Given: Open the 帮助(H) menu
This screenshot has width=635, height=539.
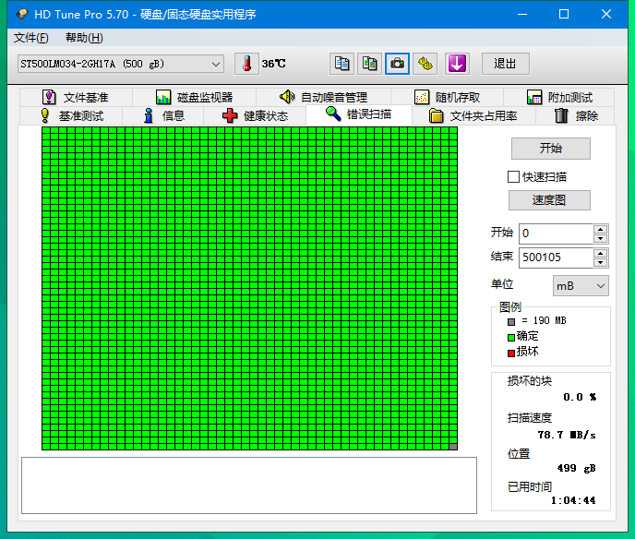Looking at the screenshot, I should pyautogui.click(x=84, y=38).
